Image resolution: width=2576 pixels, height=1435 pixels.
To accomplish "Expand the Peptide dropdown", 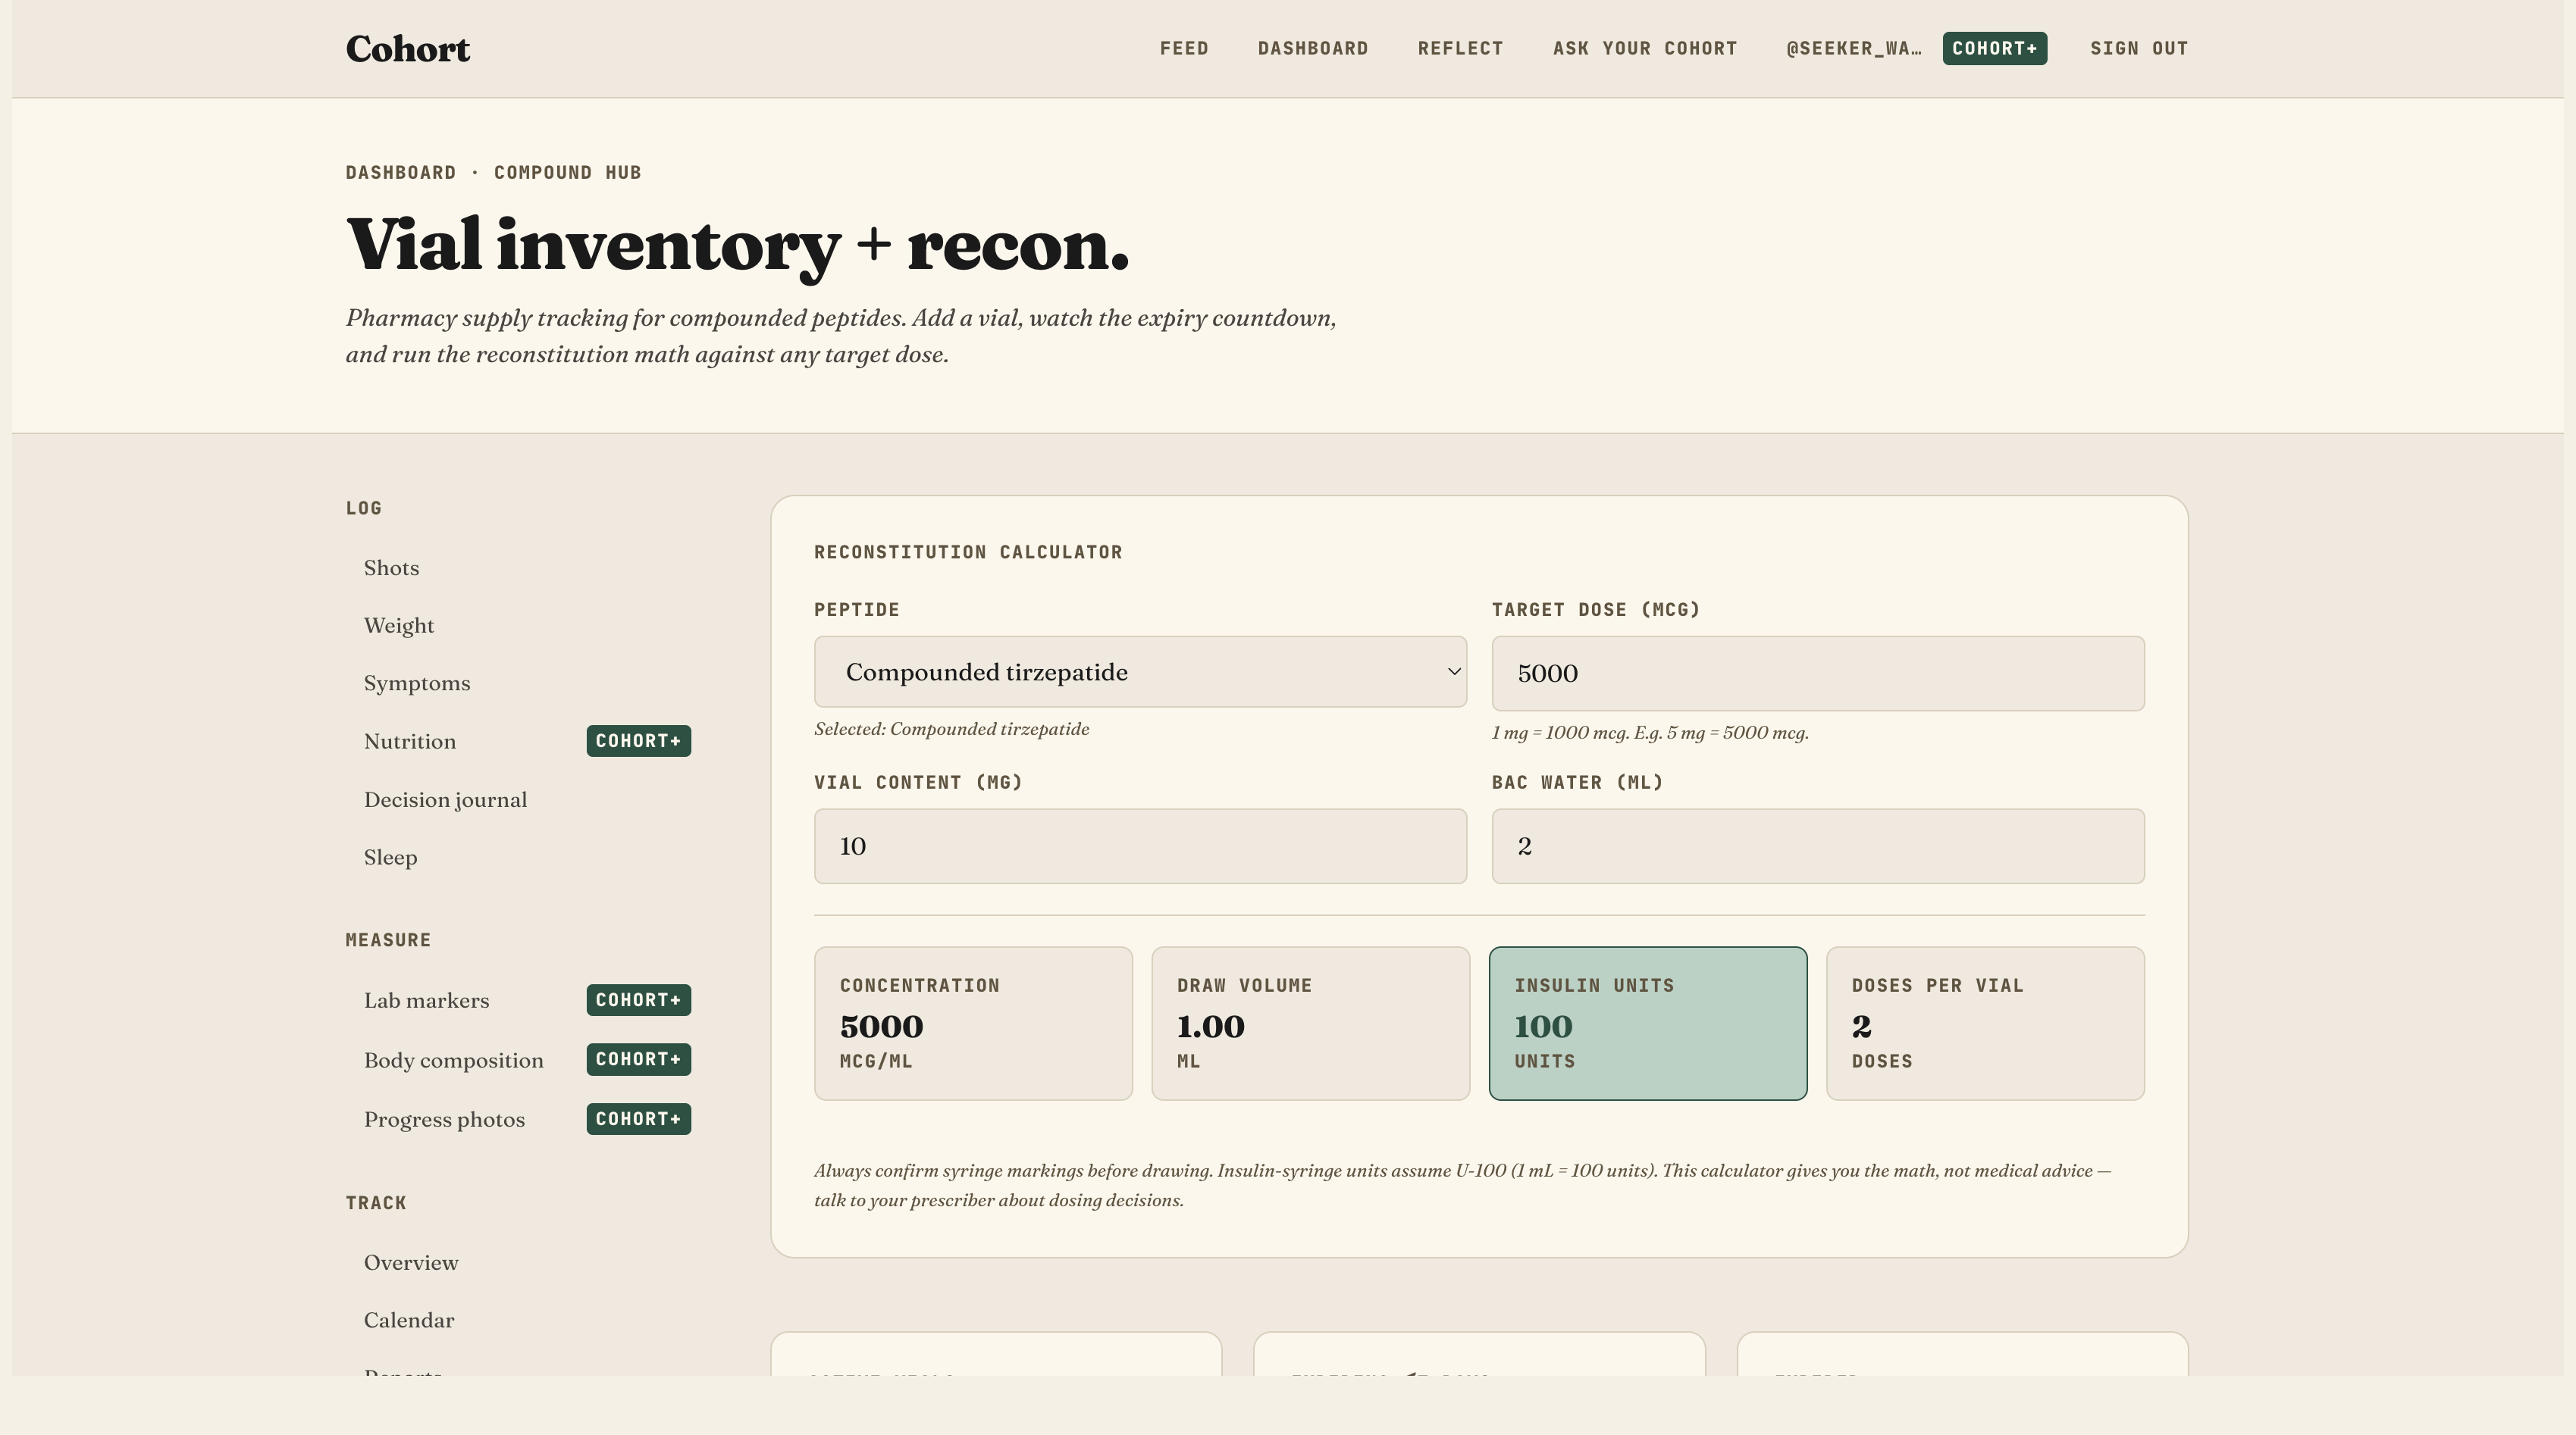I will click(1140, 671).
